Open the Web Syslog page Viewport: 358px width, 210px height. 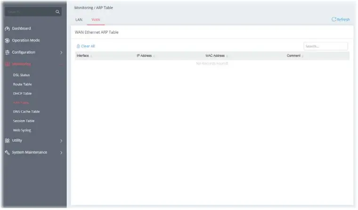point(22,130)
